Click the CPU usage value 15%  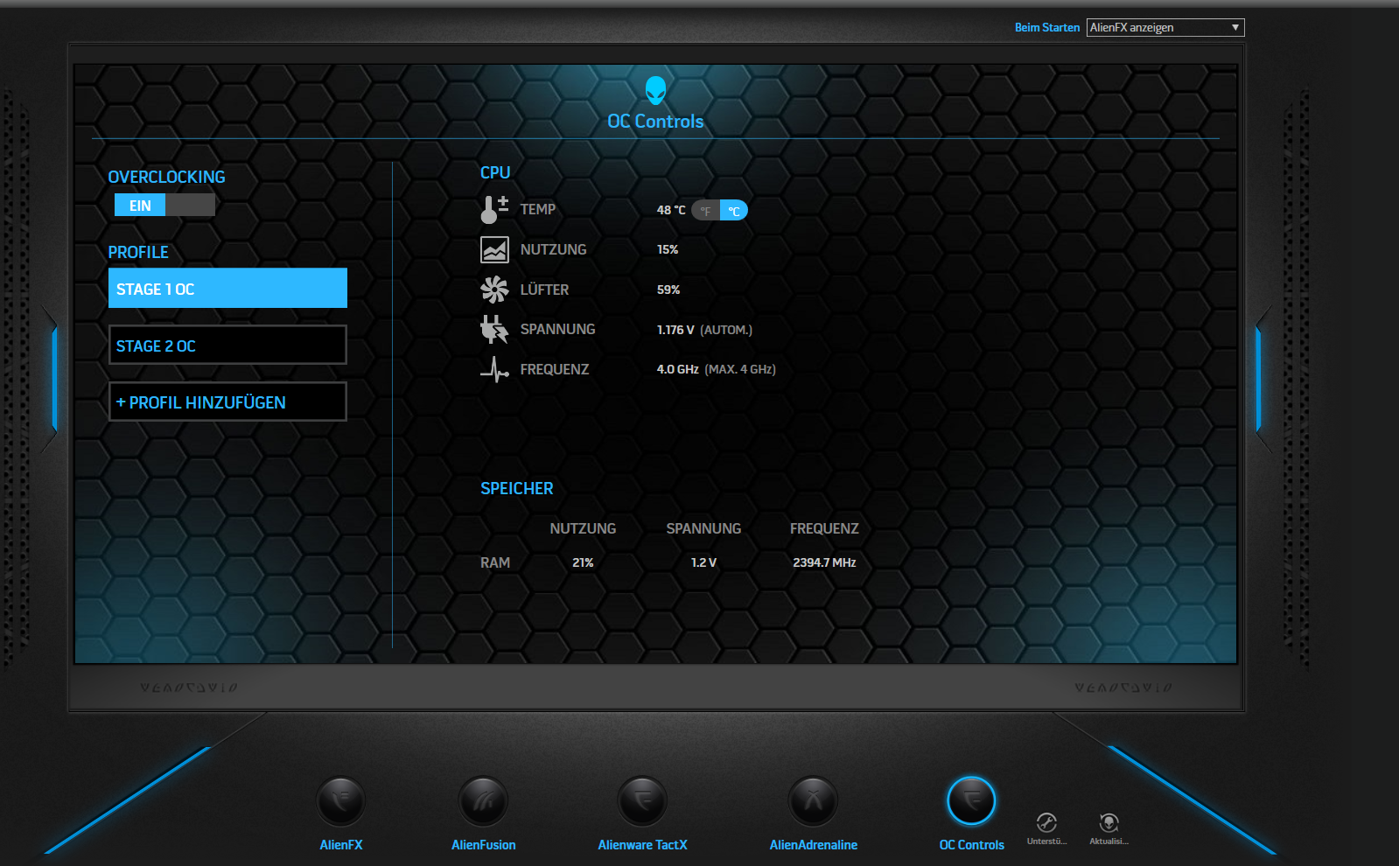(668, 249)
